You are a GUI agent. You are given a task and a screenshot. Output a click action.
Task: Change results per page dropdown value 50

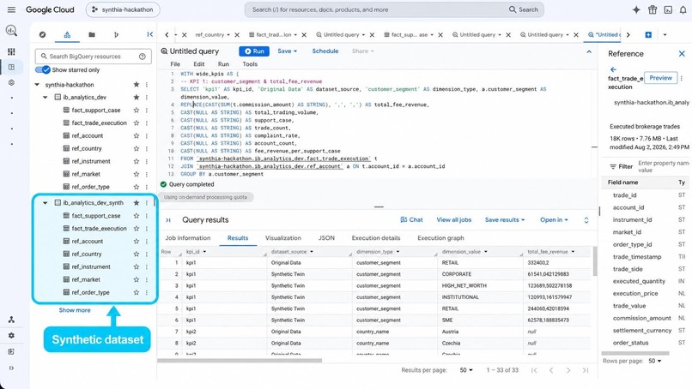click(466, 370)
